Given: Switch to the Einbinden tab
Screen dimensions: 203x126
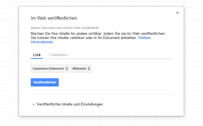Looking at the screenshot, I should coord(58,55).
